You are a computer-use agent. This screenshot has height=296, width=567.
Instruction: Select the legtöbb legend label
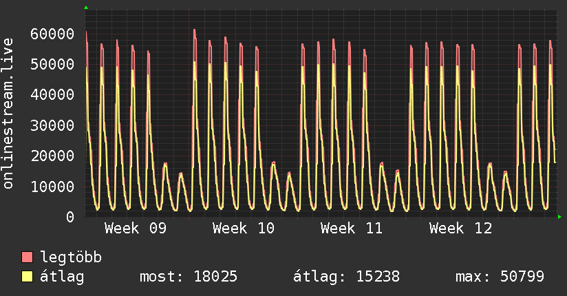point(71,257)
